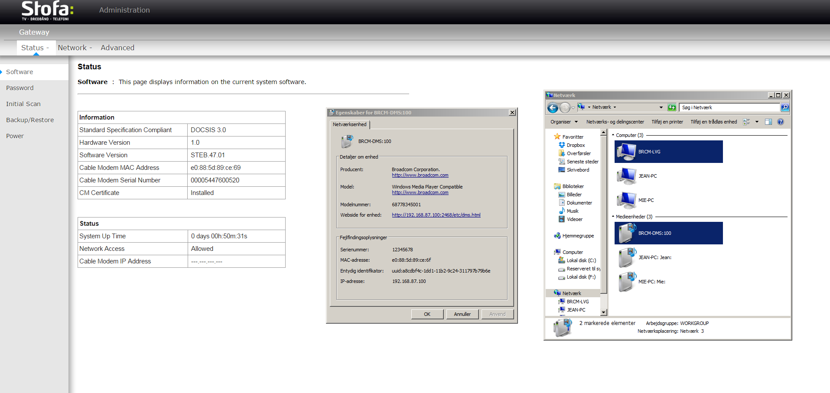Open the Dokumenter library

click(575, 203)
